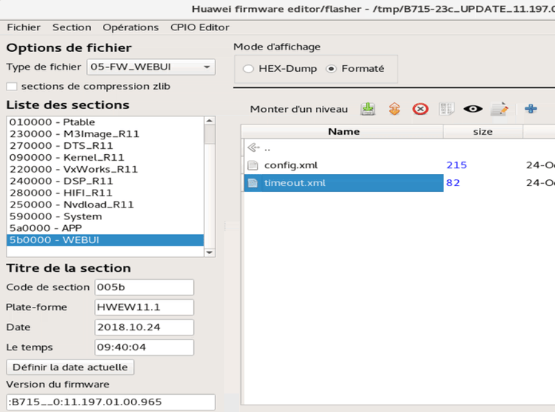The image size is (555, 412).
Task: Select section 5a0000 - APP
Action: [105, 228]
